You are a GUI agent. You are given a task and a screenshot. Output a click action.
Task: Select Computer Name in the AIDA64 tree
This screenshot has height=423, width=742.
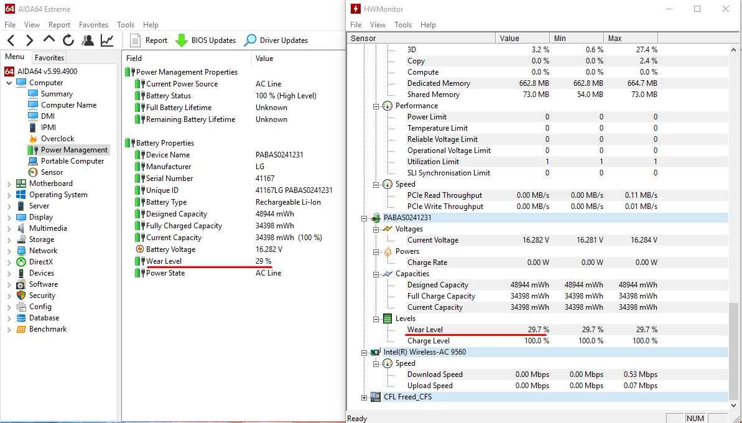tap(68, 105)
